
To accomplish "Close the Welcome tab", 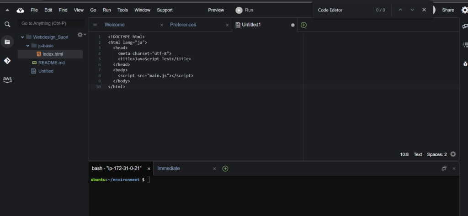I will pyautogui.click(x=162, y=25).
